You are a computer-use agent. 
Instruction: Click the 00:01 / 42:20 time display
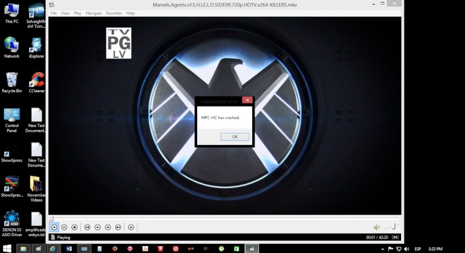tap(377, 237)
